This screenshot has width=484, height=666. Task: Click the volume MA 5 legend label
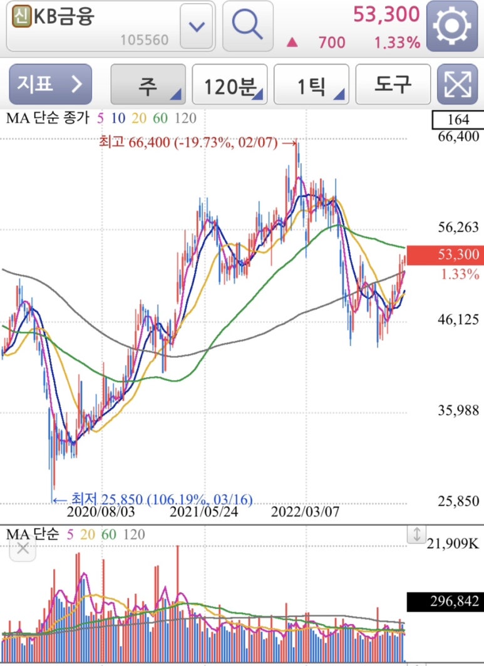[70, 534]
